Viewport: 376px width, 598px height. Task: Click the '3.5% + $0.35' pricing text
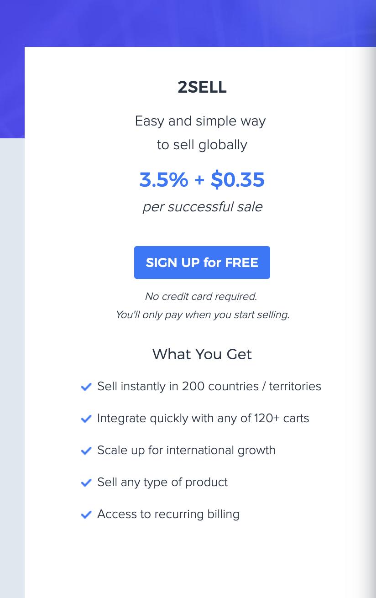(202, 179)
